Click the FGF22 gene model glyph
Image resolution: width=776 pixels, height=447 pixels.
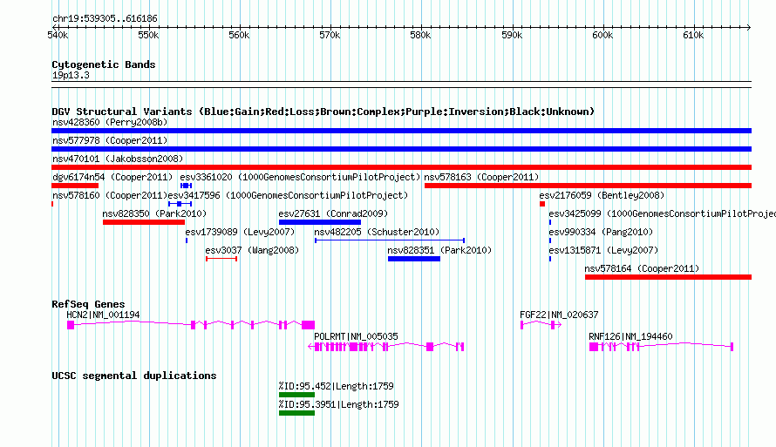(541, 325)
